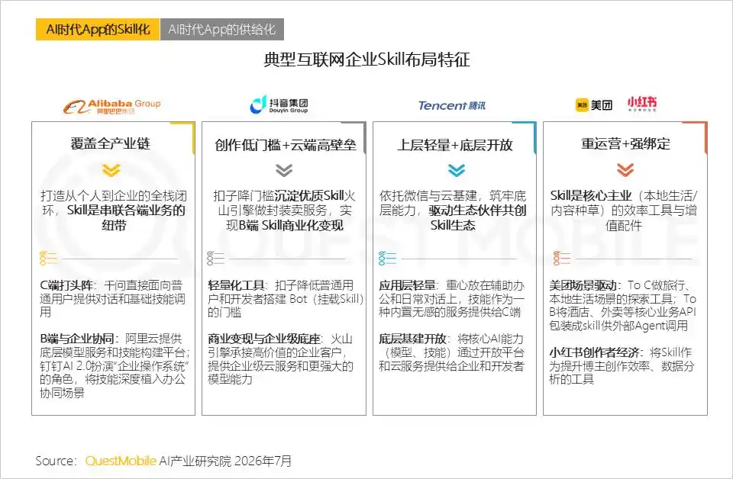This screenshot has height=479, width=733.
Task: Click blue double chevron under 上层轻量+底层开放
Action: [x=457, y=170]
